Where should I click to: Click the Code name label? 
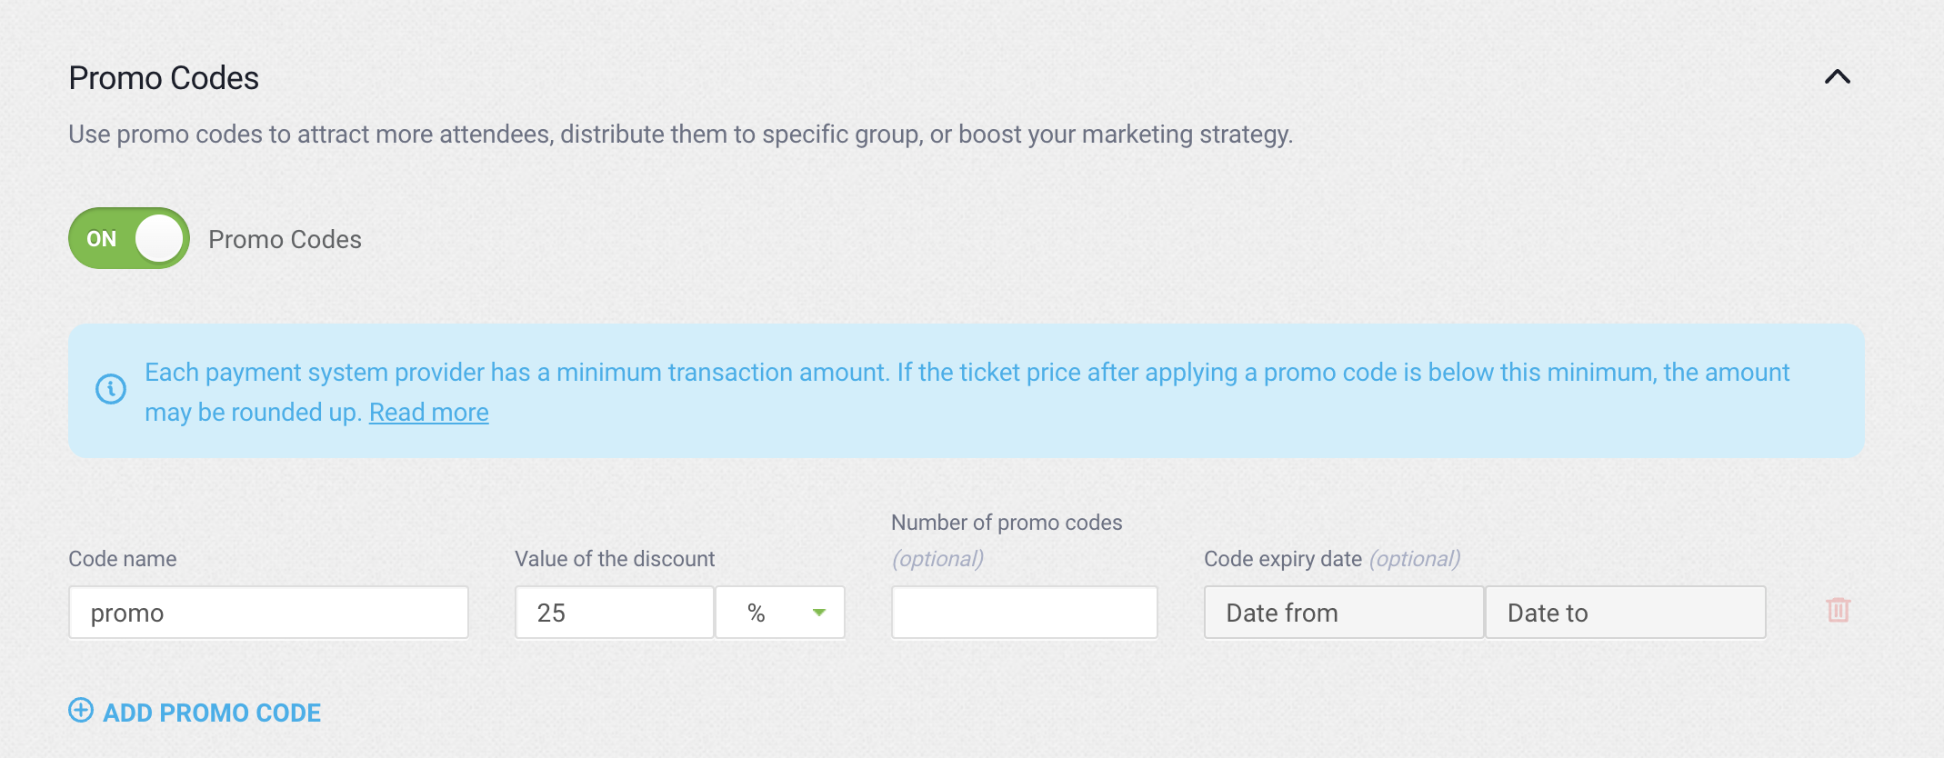[123, 559]
